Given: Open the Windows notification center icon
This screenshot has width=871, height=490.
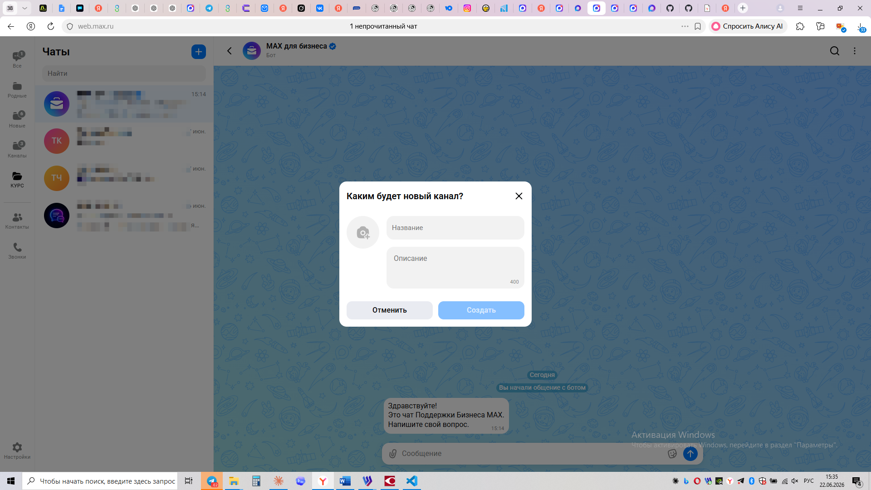Looking at the screenshot, I should click(857, 481).
